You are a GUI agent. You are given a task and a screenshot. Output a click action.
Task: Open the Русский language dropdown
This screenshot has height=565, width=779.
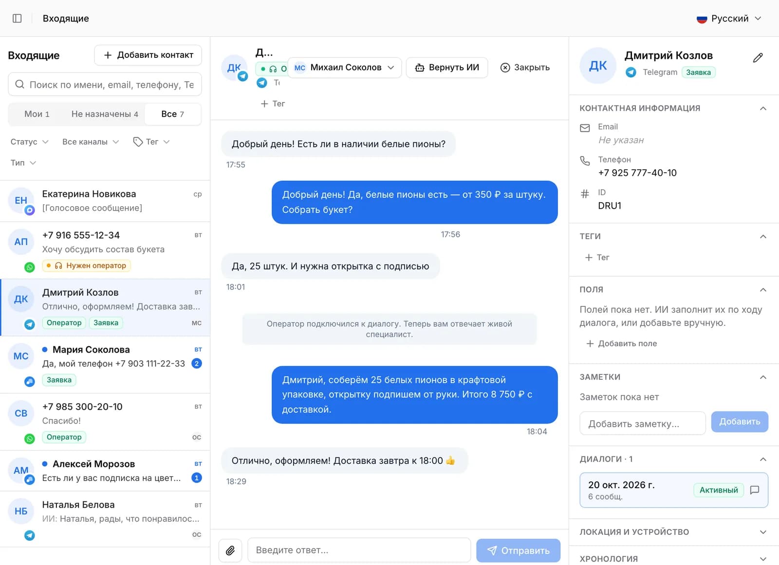[x=729, y=18]
